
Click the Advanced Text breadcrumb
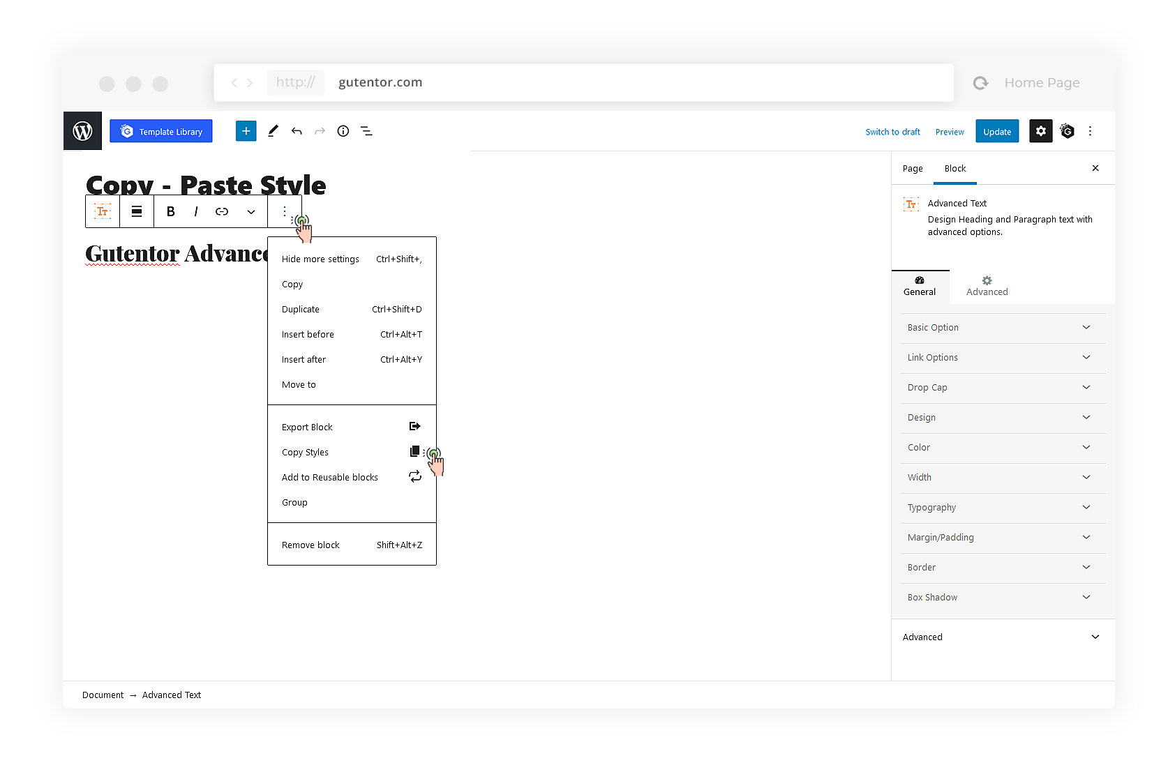pyautogui.click(x=172, y=695)
